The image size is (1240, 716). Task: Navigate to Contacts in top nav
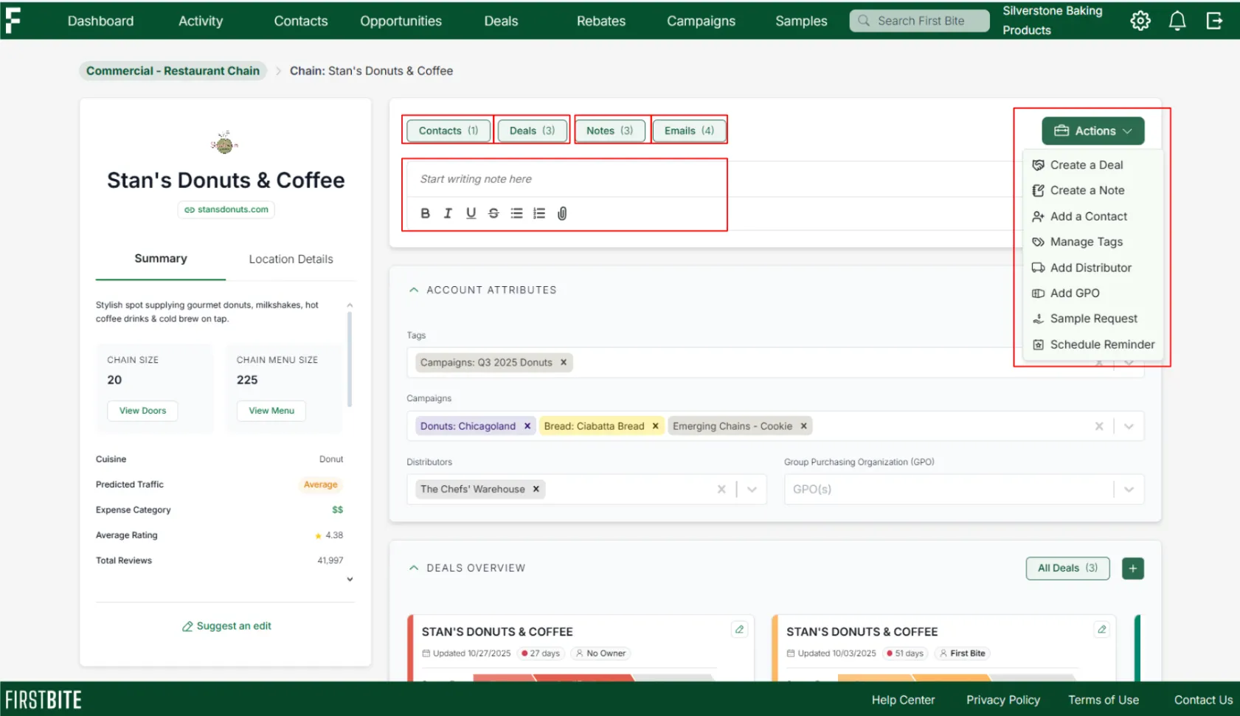click(x=301, y=21)
